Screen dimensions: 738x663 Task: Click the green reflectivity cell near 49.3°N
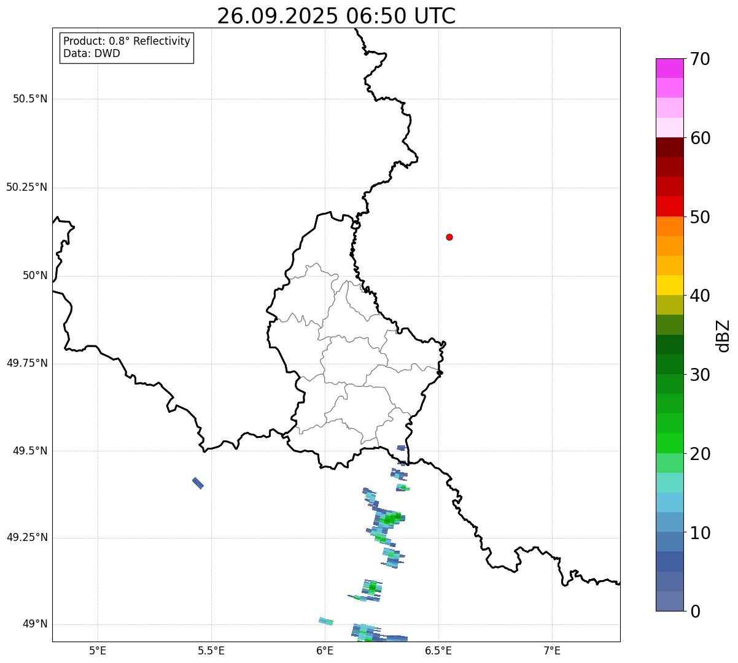(389, 519)
